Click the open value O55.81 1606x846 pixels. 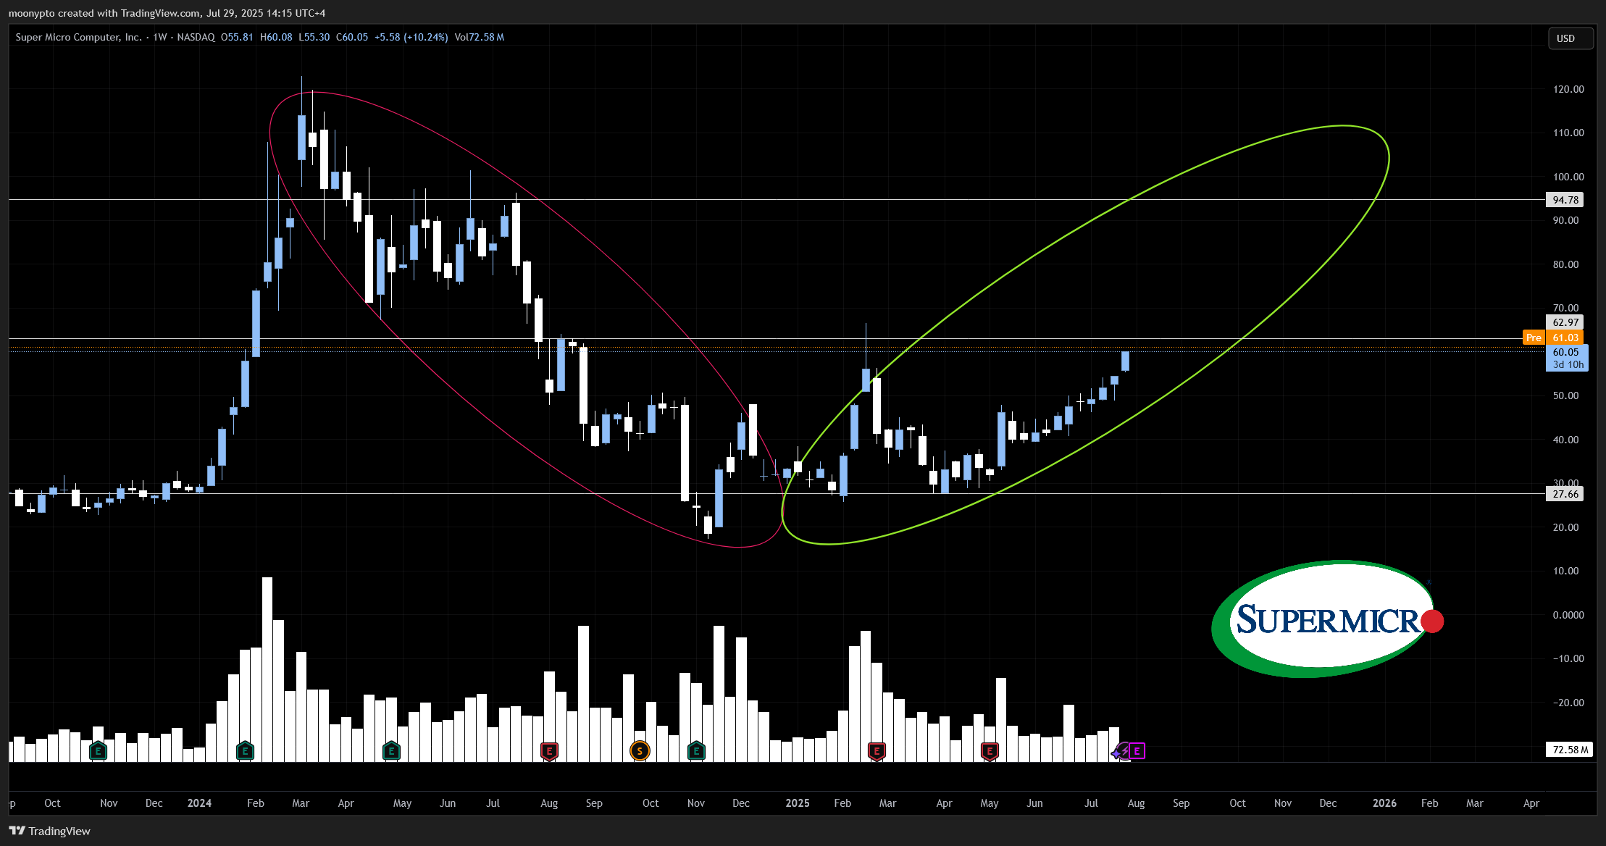[237, 37]
